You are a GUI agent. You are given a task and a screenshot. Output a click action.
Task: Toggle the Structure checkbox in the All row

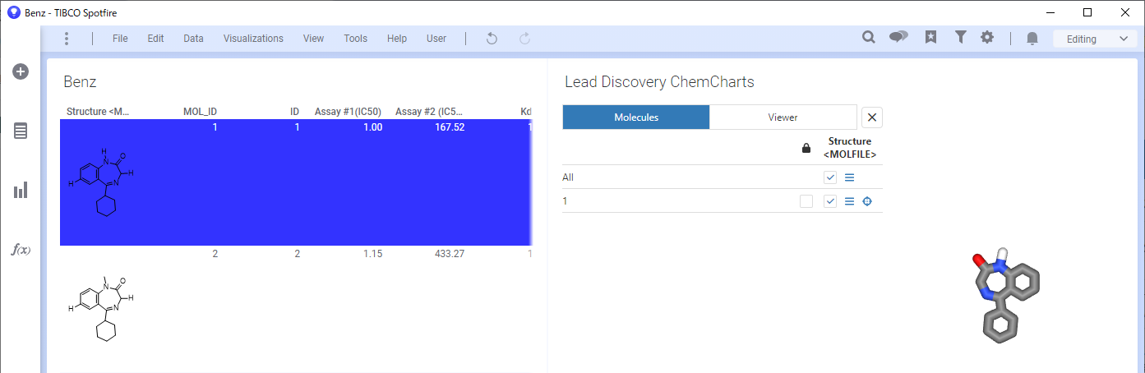pyautogui.click(x=830, y=177)
